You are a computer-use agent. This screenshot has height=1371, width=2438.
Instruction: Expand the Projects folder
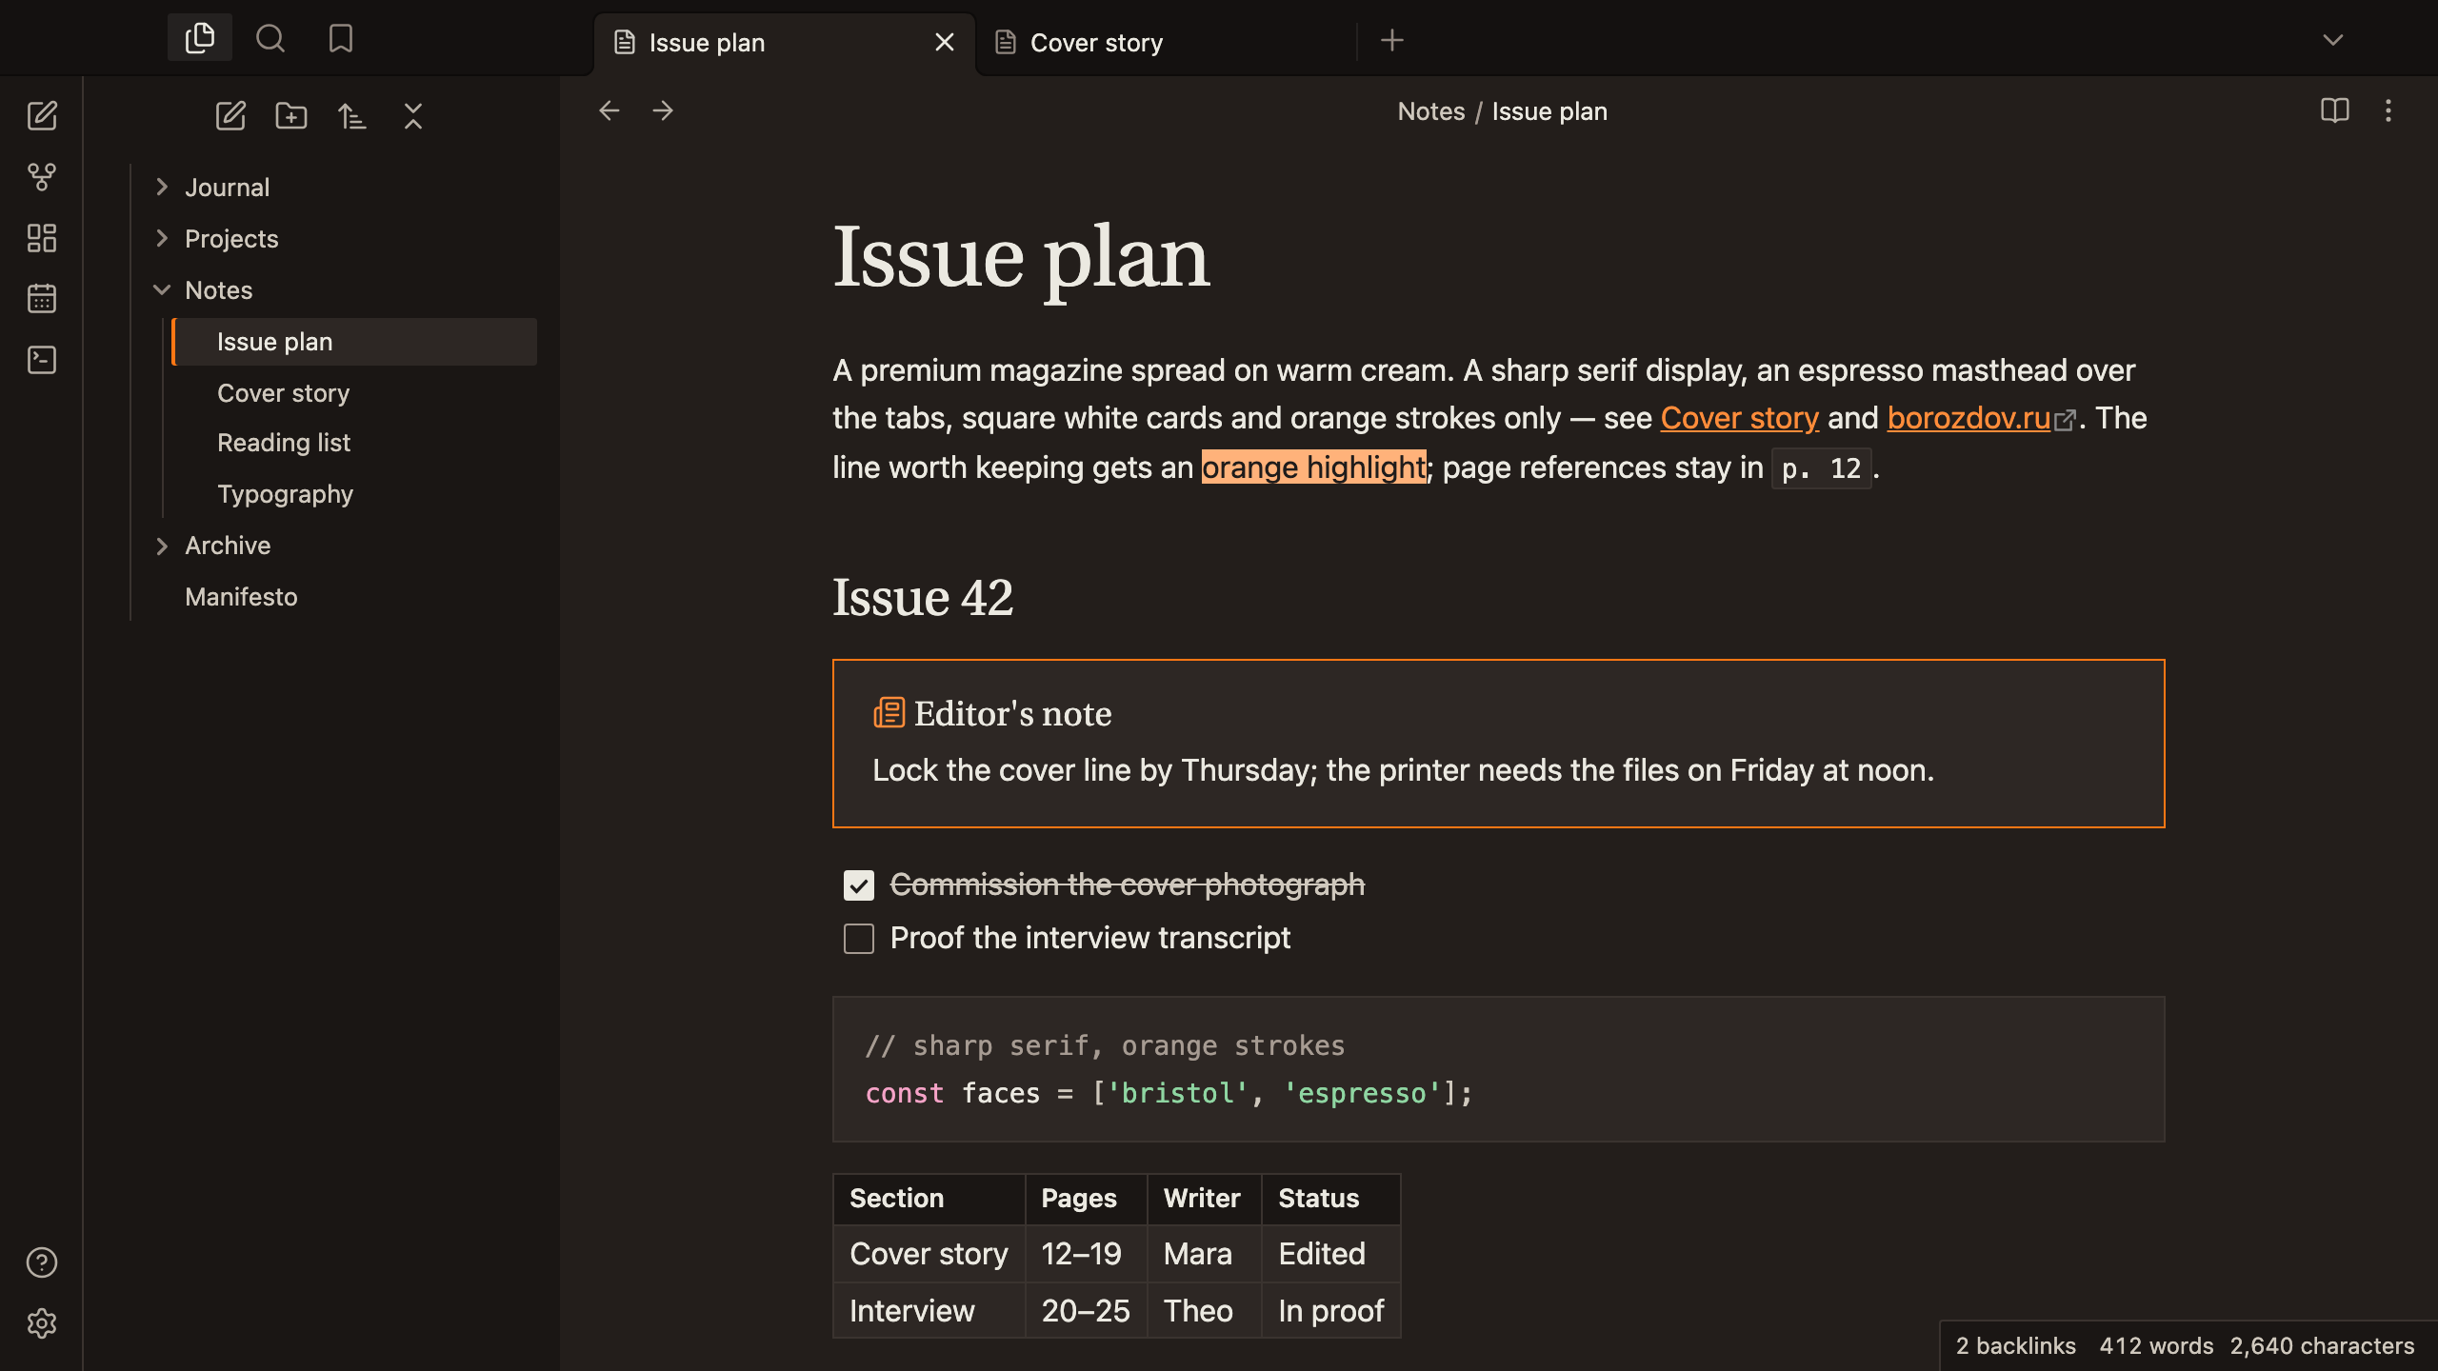click(162, 239)
